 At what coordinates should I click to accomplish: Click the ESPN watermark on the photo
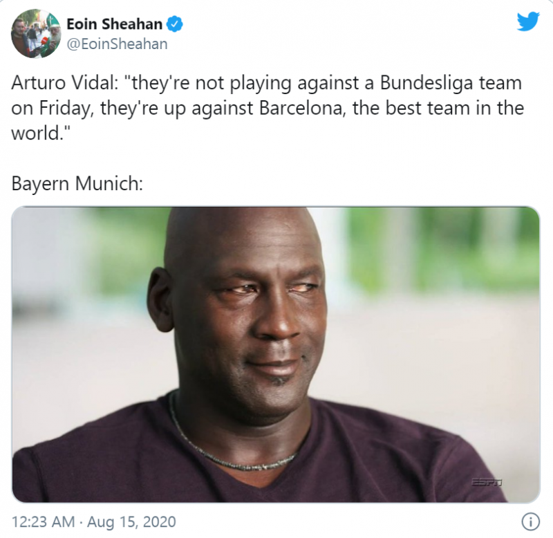point(487,482)
